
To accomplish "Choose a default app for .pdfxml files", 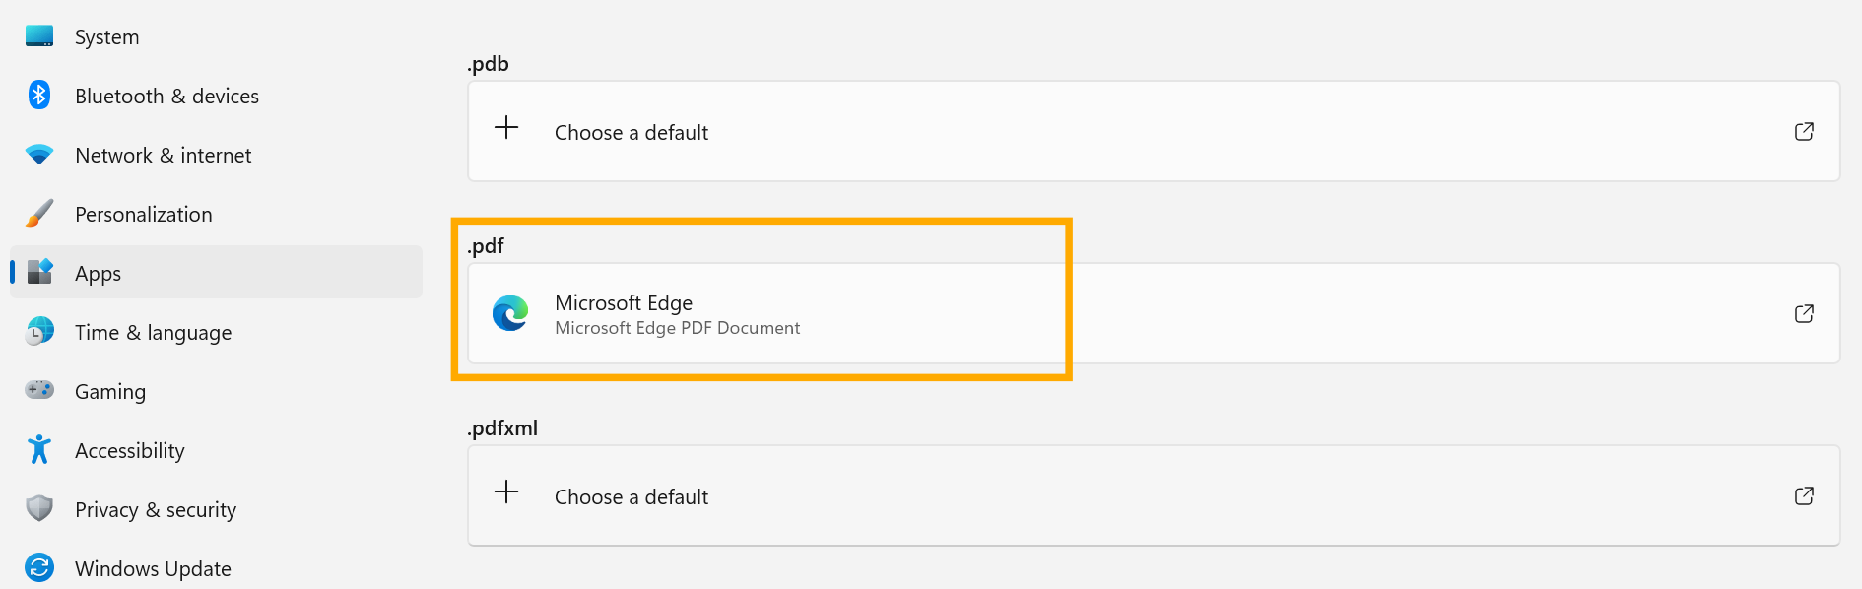I will pyautogui.click(x=632, y=496).
